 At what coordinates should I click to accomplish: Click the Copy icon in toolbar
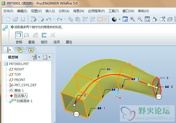pos(70,19)
